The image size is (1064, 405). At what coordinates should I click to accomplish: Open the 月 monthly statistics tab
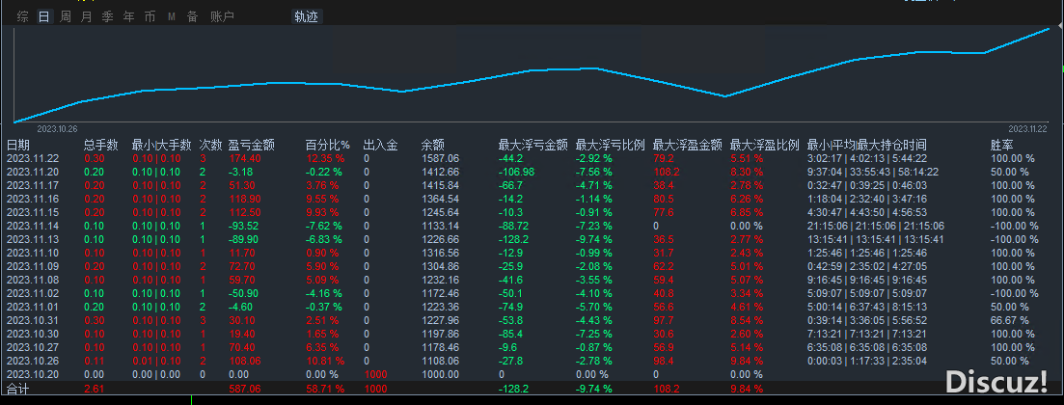(86, 16)
